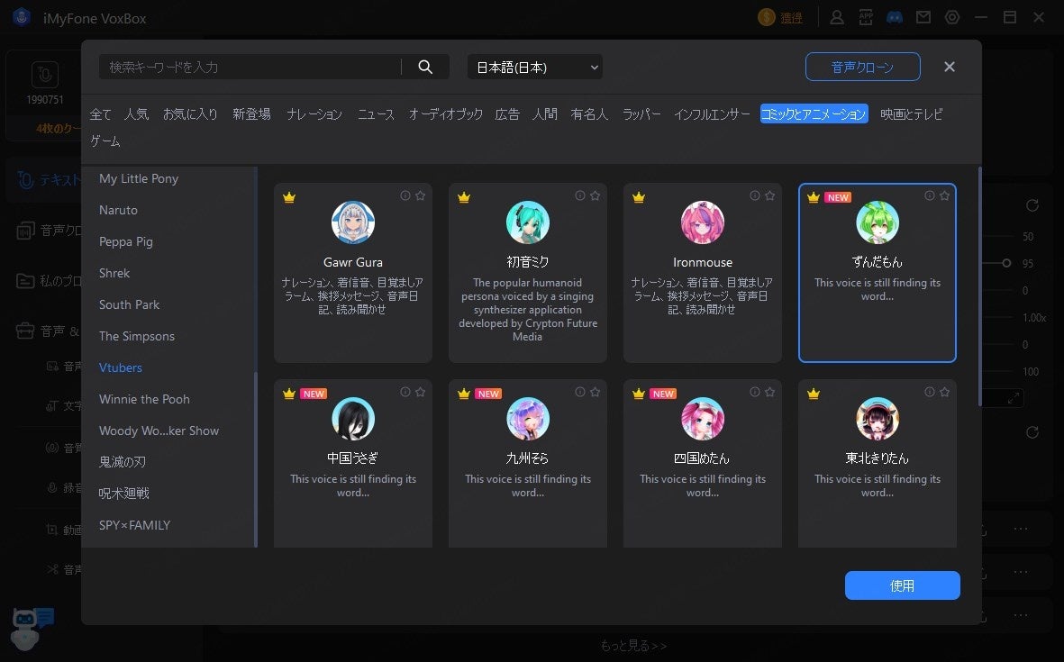The width and height of the screenshot is (1064, 662).
Task: Switch to the オーディオブック category tab
Action: 445,114
